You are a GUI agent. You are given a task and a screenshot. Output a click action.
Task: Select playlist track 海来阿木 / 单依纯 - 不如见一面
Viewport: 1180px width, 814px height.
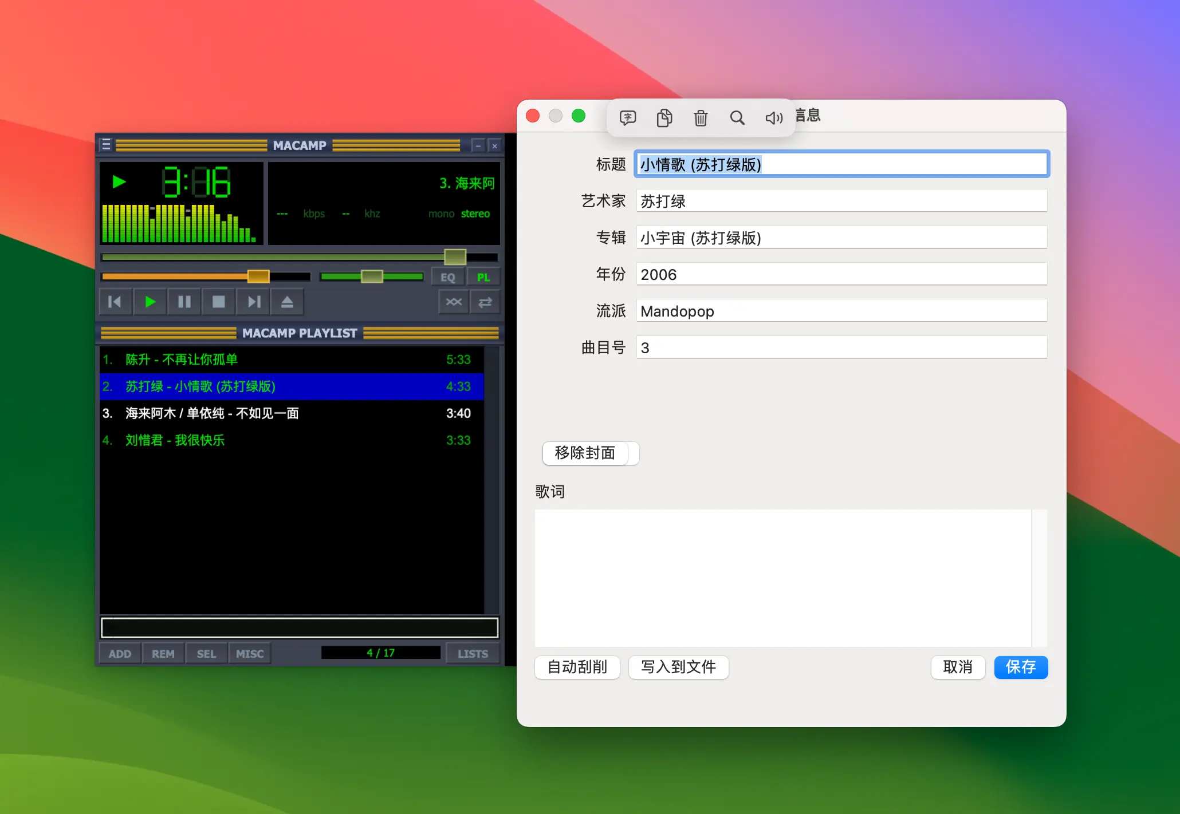292,413
